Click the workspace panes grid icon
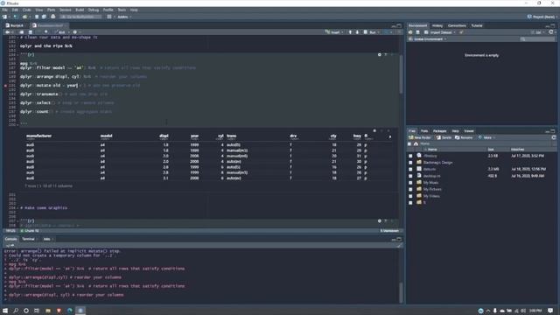Screen dimensions: 560x315 click(x=109, y=17)
